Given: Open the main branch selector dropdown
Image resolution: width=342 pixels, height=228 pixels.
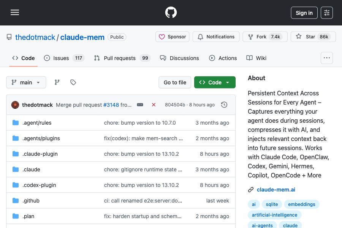Looking at the screenshot, I should [26, 82].
